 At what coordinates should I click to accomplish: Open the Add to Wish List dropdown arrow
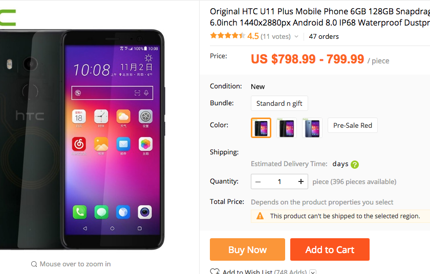pos(313,272)
